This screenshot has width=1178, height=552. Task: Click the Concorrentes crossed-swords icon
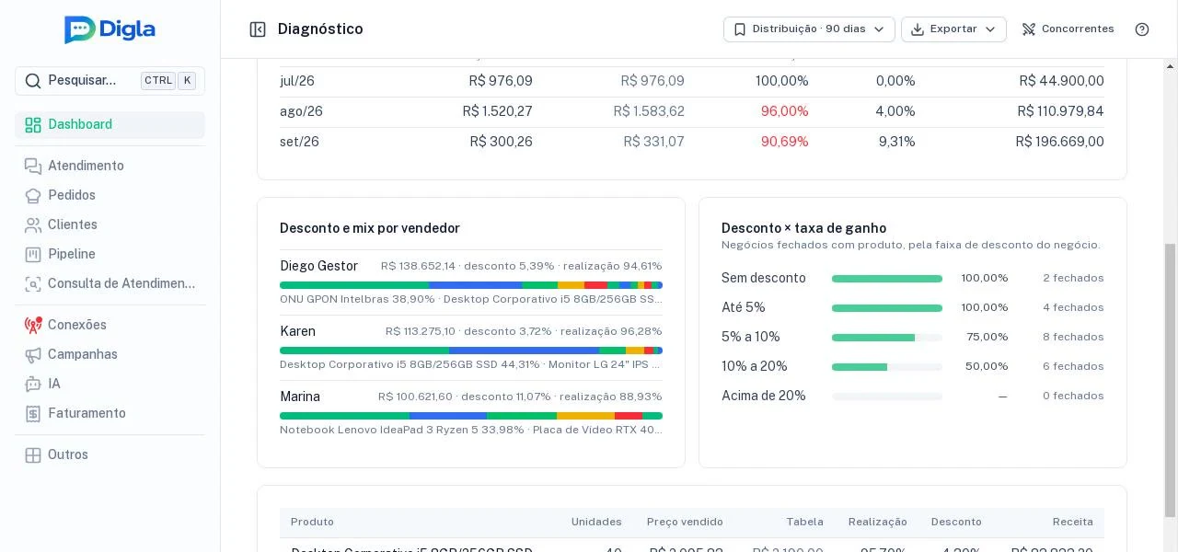tap(1029, 29)
